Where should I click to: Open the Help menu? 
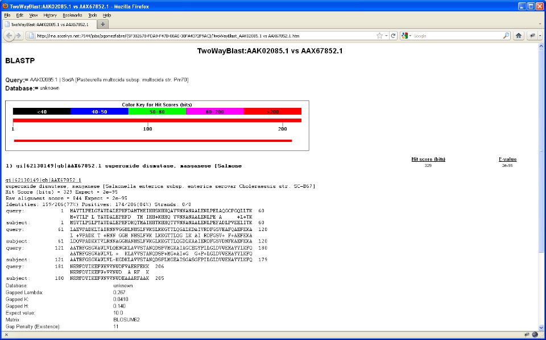[x=106, y=15]
